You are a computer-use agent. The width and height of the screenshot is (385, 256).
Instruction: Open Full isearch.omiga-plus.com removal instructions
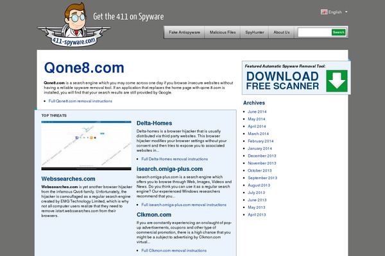(184, 205)
